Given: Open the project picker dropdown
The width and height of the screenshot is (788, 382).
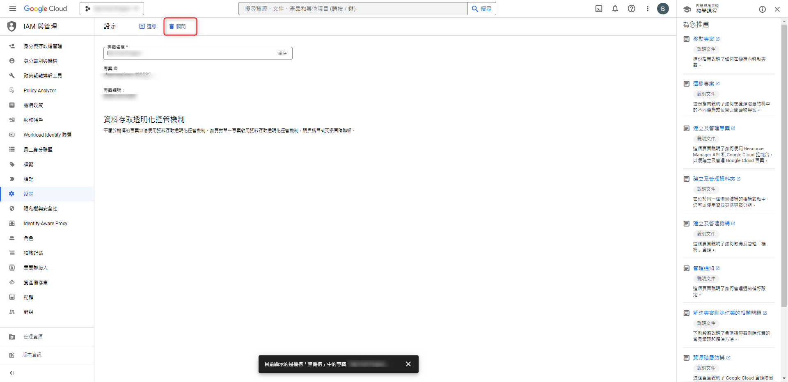Looking at the screenshot, I should (x=112, y=9).
